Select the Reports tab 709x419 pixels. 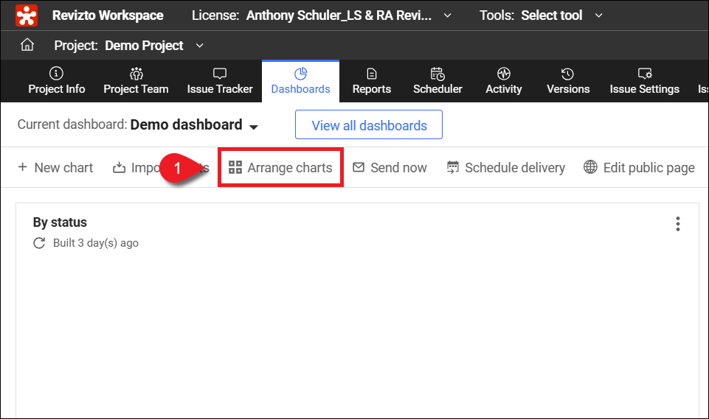pos(371,81)
